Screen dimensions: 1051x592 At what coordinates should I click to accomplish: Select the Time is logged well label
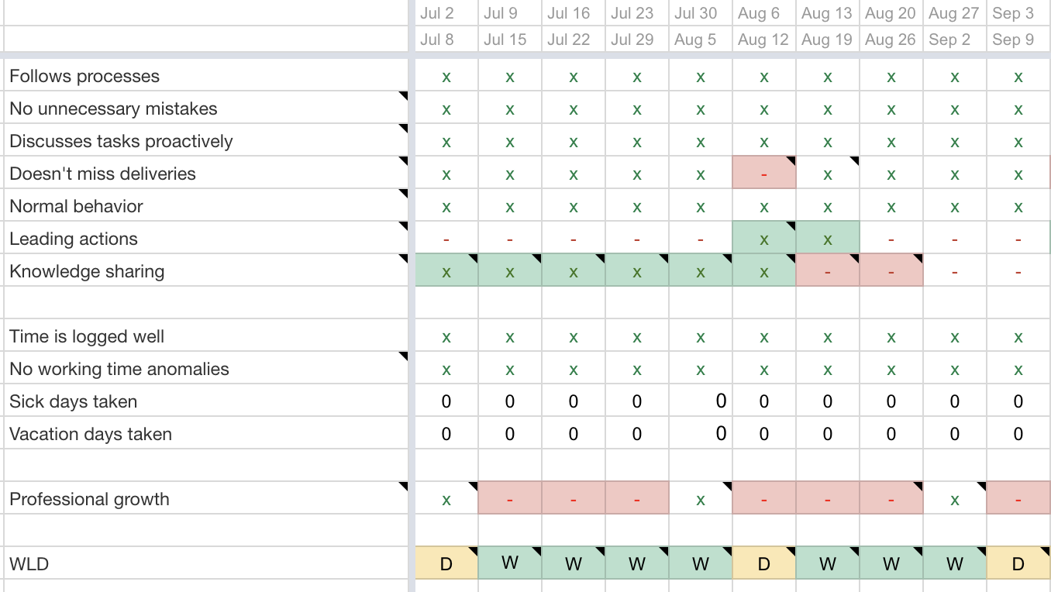pyautogui.click(x=87, y=336)
